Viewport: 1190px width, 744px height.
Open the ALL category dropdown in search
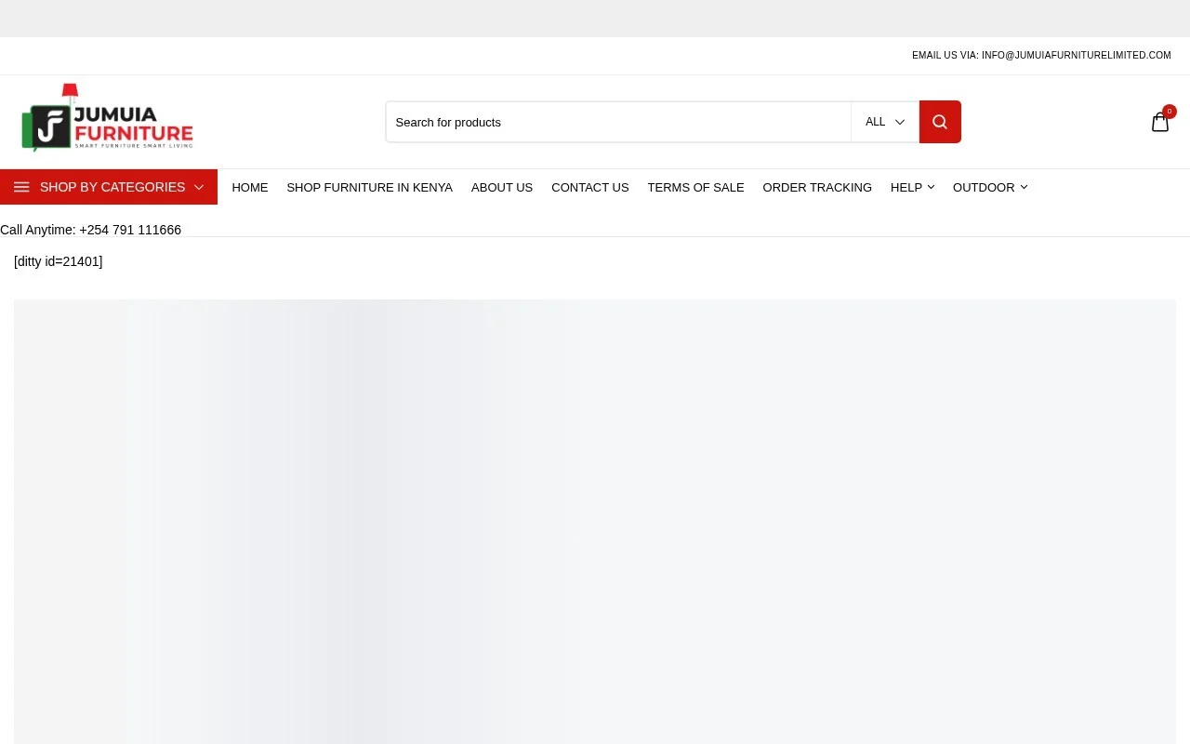tap(885, 122)
